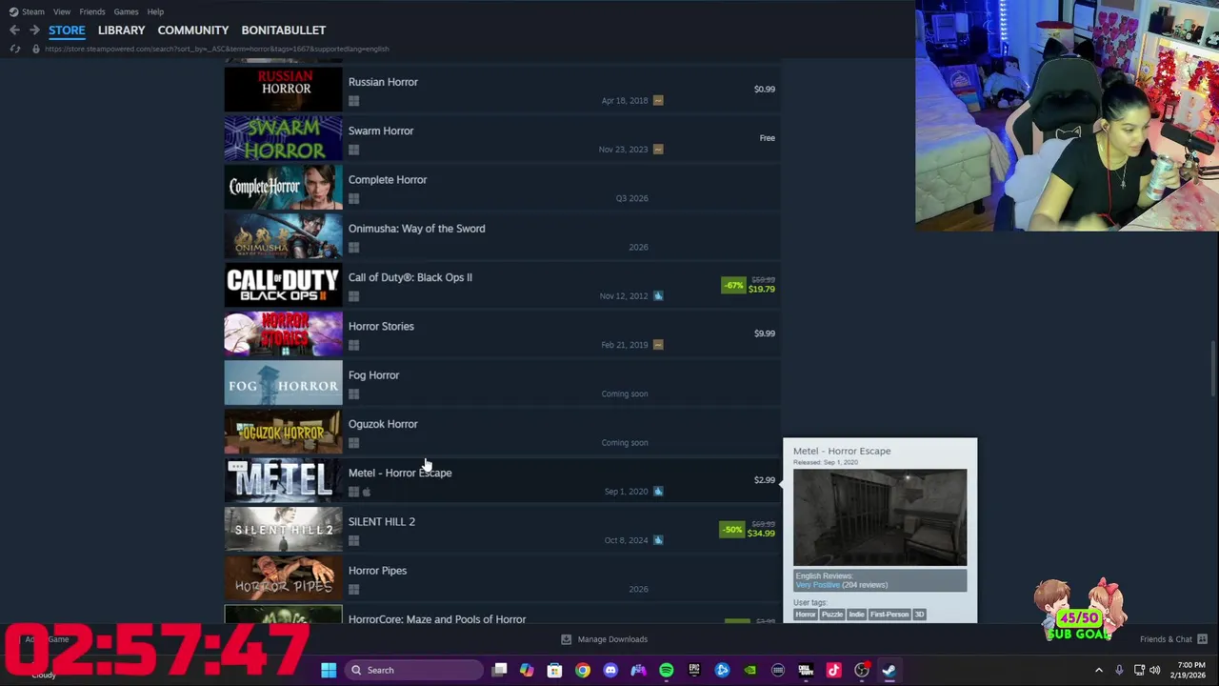Image resolution: width=1219 pixels, height=686 pixels.
Task: Open Manage Downloads at the bottom
Action: [604, 639]
